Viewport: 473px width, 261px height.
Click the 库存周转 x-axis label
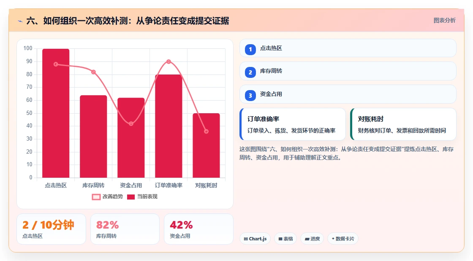[93, 186]
